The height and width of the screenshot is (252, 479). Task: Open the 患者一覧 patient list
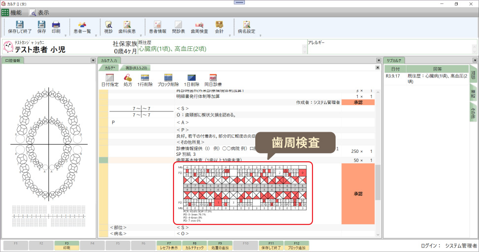pyautogui.click(x=82, y=27)
